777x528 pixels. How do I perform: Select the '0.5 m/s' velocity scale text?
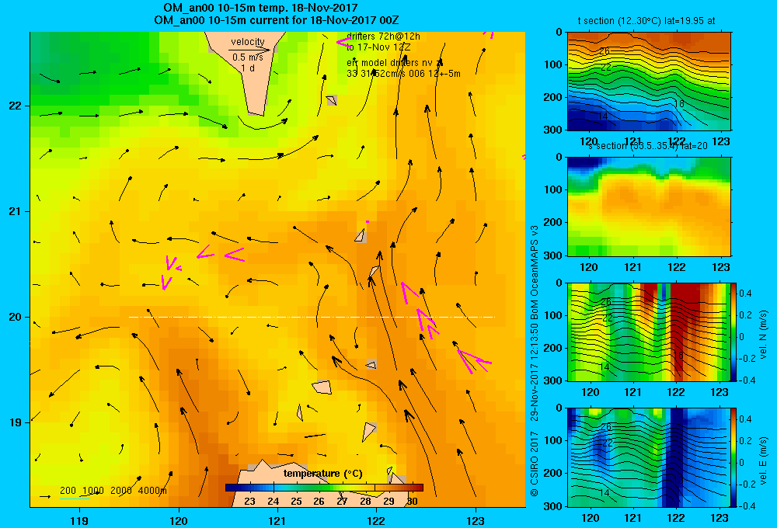coord(247,57)
